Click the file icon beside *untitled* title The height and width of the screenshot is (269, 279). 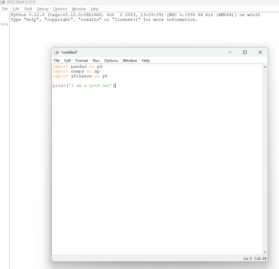[56, 52]
